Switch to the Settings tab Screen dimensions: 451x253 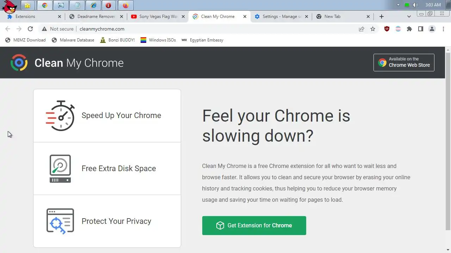(281, 17)
